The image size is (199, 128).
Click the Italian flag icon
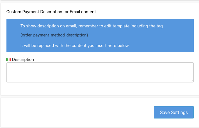[9, 60]
